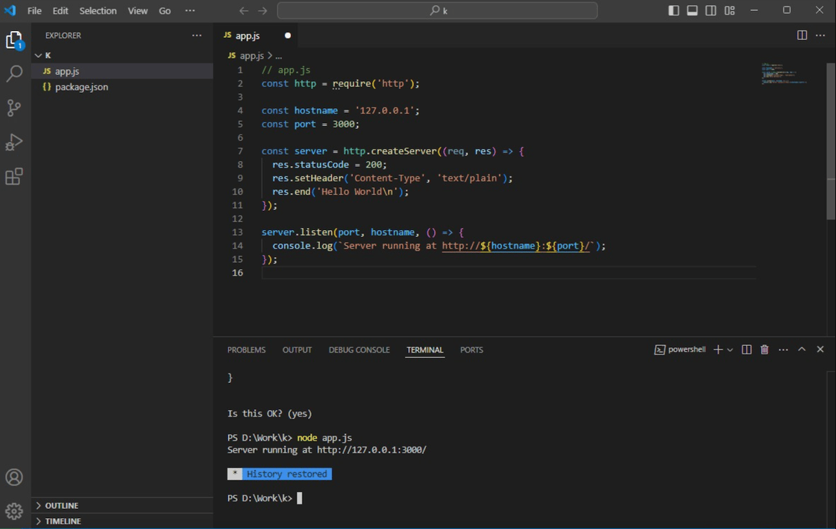Switch to the OUTPUT tab
The image size is (836, 529).
(x=297, y=349)
